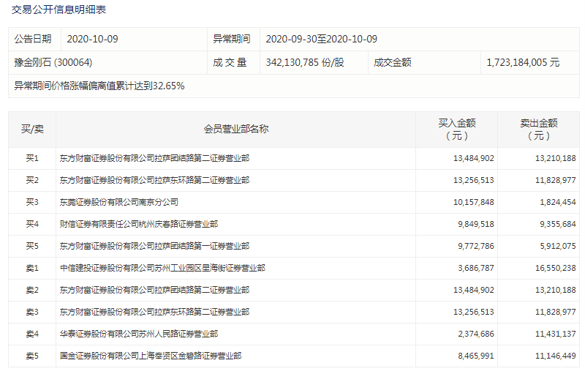
Task: Click 东莞证券股份有限公司南京分公司
Action: [118, 202]
